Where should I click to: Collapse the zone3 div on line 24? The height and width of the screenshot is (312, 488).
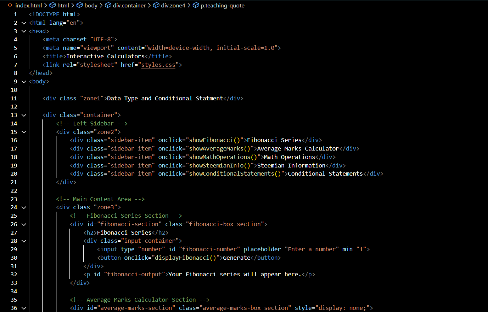(24, 207)
